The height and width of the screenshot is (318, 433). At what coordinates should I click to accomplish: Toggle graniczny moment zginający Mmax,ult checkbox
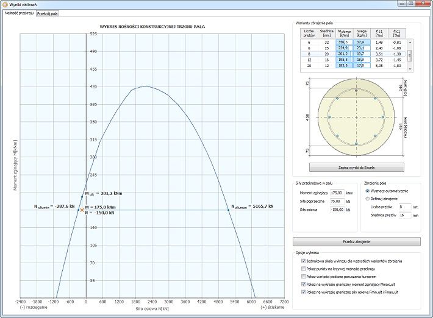pos(304,284)
